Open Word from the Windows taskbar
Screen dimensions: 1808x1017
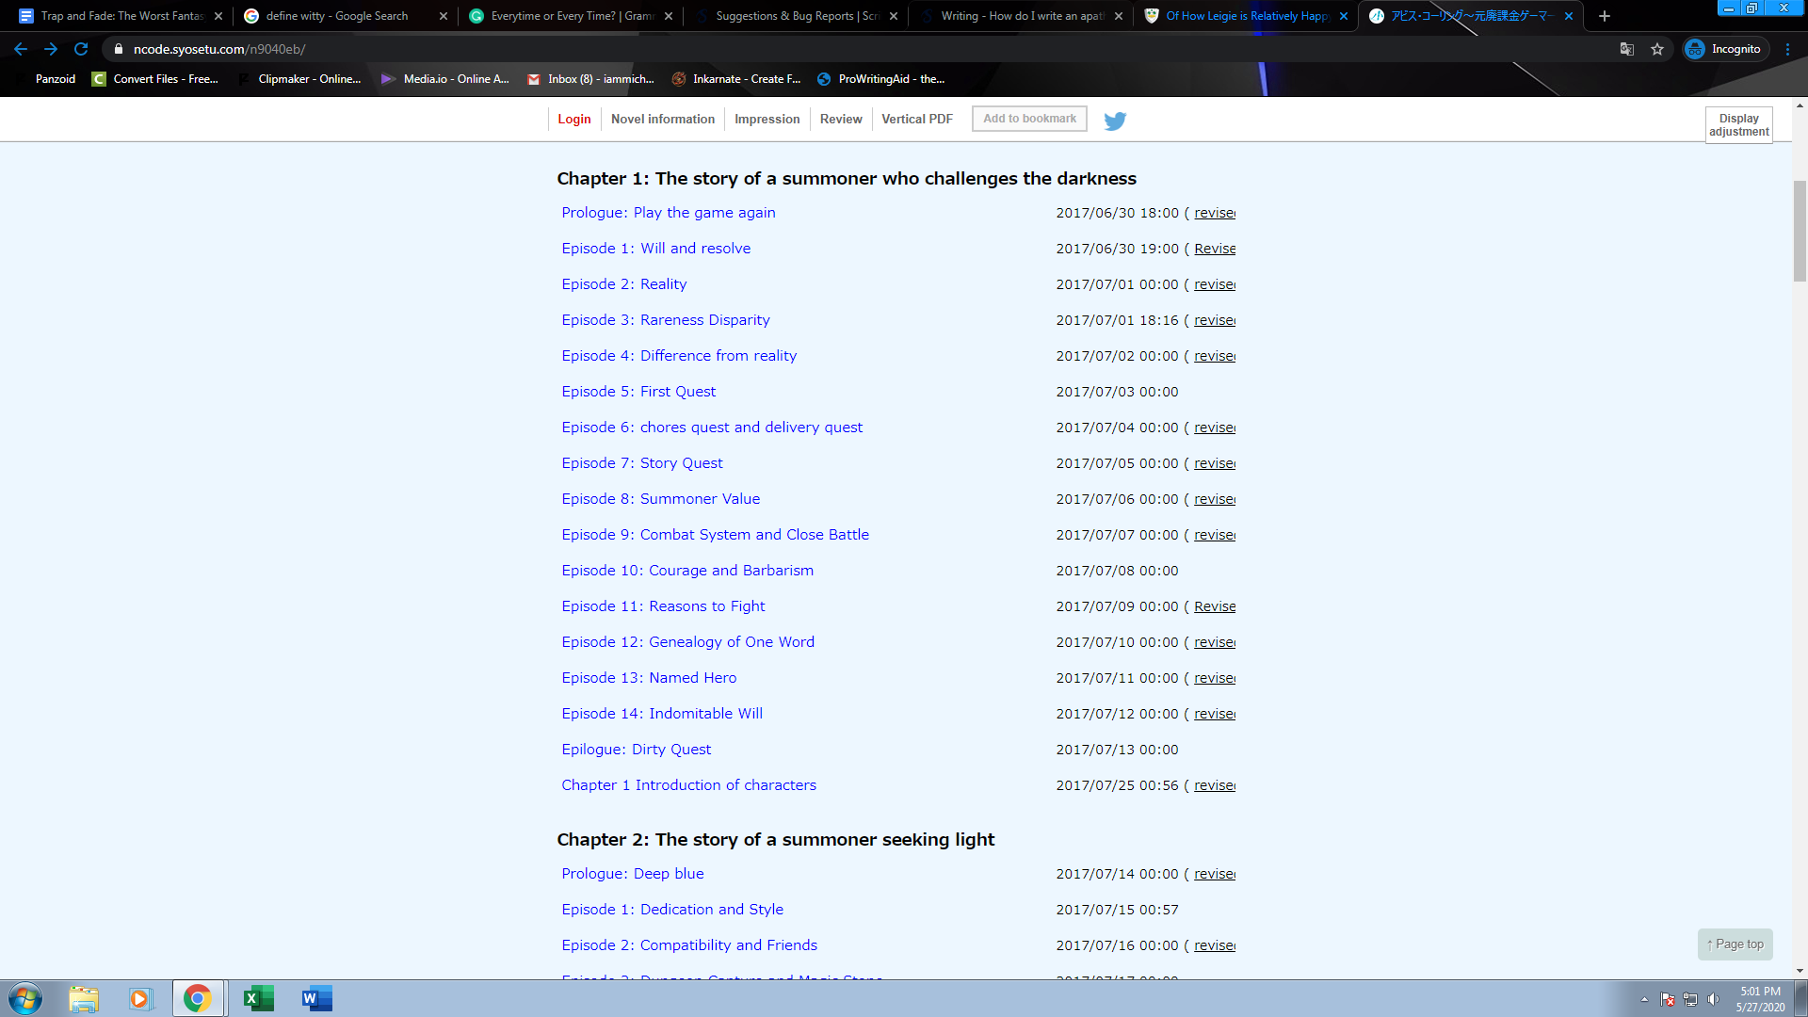pos(316,999)
